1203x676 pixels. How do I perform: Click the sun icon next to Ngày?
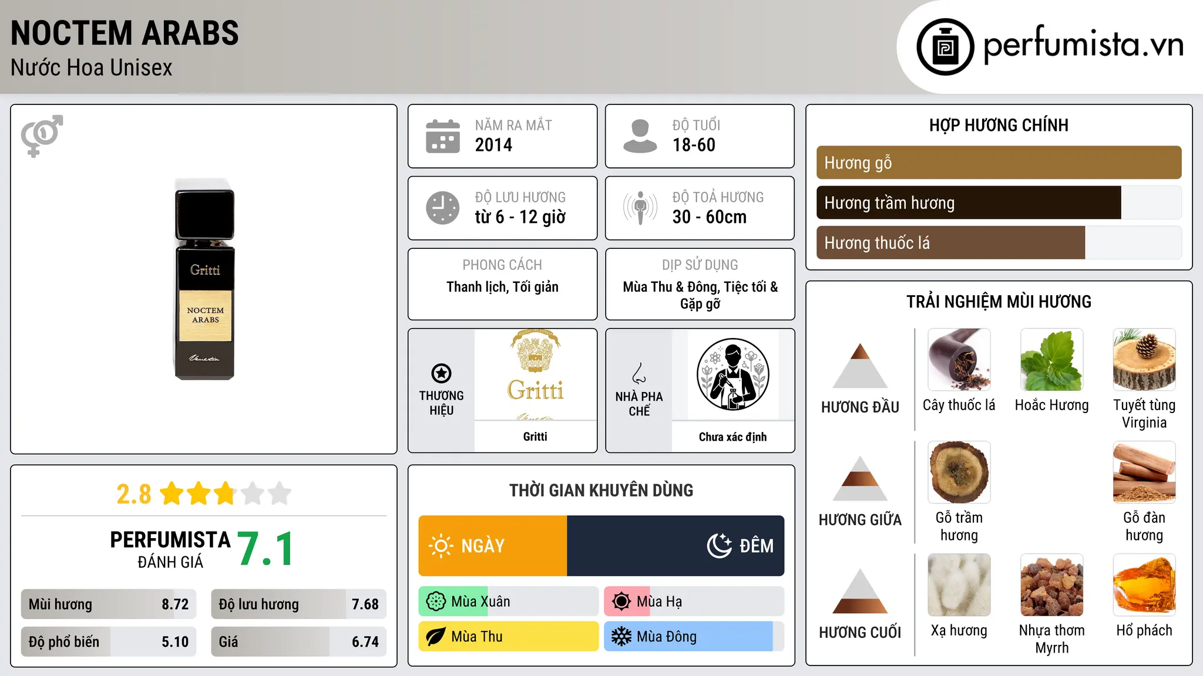pyautogui.click(x=441, y=546)
